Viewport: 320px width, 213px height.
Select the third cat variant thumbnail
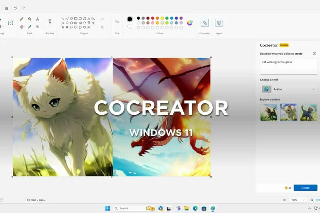pyautogui.click(x=308, y=112)
